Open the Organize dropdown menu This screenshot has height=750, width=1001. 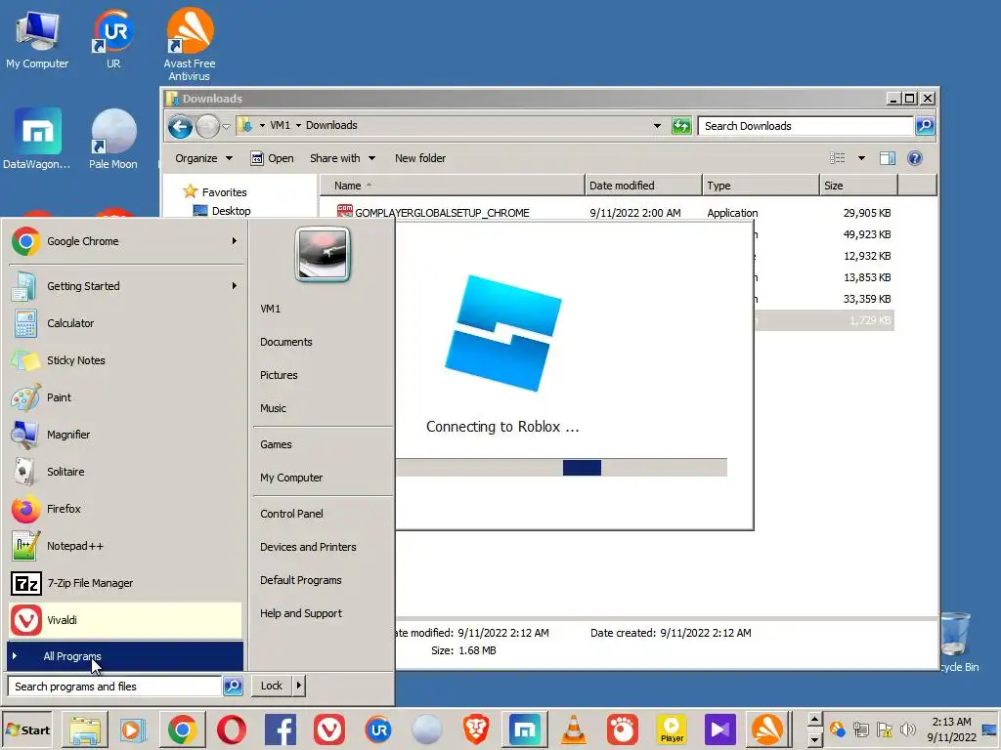coord(203,158)
